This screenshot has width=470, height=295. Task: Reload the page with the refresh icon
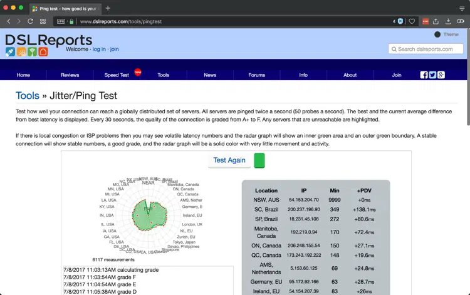(30, 21)
